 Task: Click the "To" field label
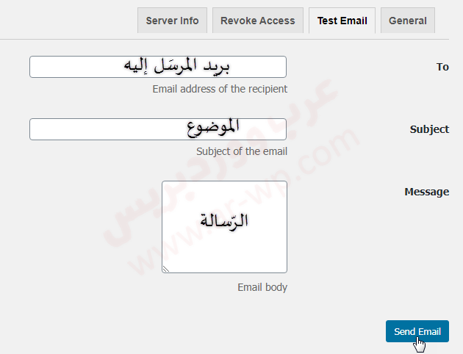point(442,67)
